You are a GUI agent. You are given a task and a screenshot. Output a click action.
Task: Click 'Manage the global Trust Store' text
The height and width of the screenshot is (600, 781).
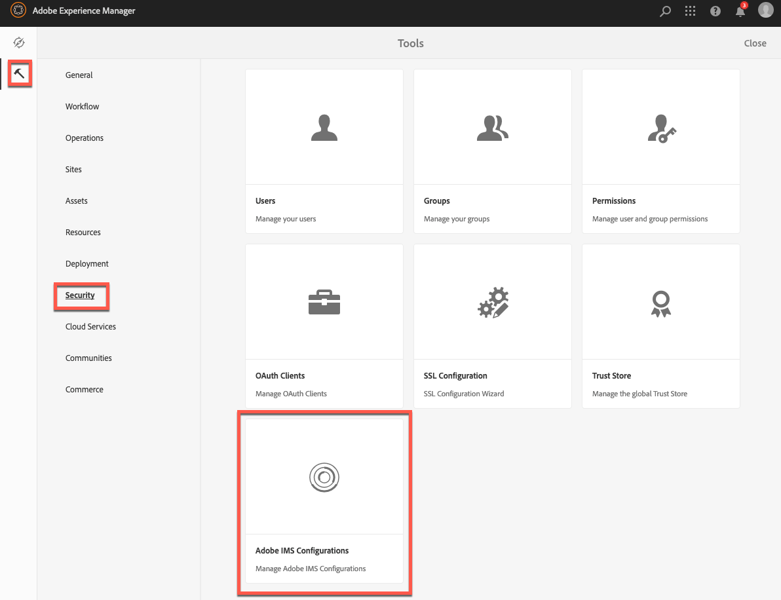coord(639,394)
